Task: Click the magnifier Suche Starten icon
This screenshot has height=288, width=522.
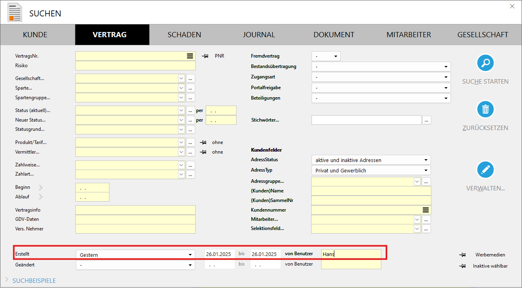Action: tap(485, 63)
